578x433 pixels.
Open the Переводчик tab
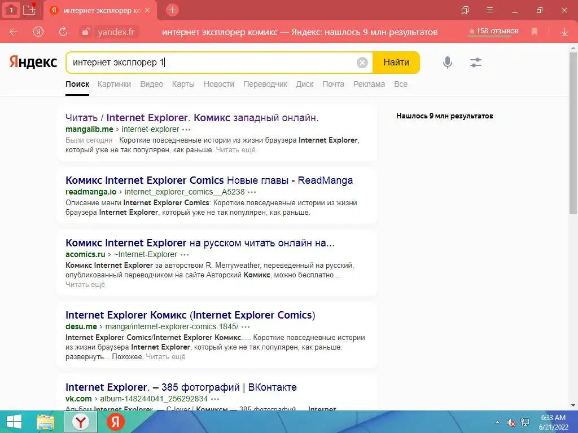[x=265, y=84]
